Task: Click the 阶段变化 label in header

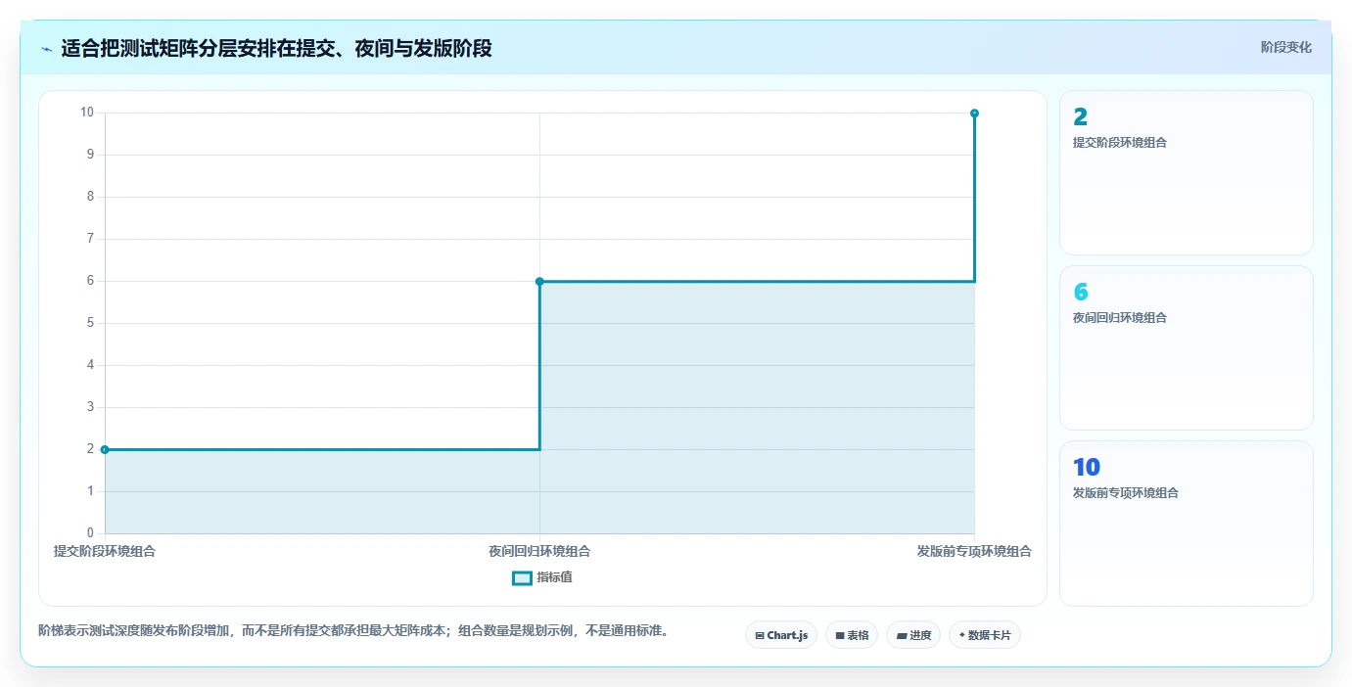Action: (1285, 47)
